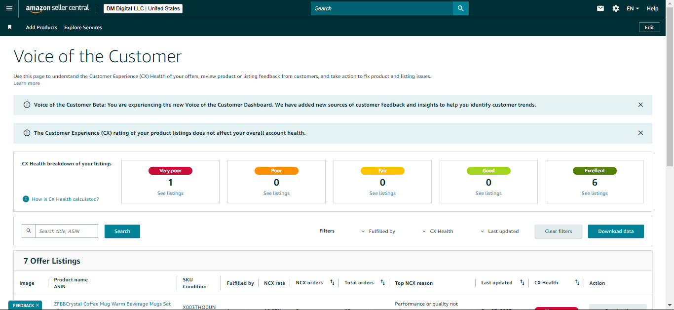The width and height of the screenshot is (674, 310).
Task: Click the red Very poor badge
Action: point(170,171)
